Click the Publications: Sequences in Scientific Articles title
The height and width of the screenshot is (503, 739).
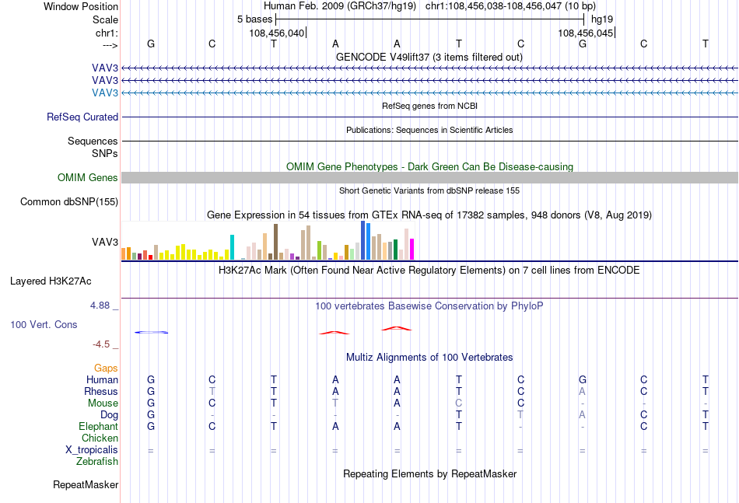(x=429, y=130)
